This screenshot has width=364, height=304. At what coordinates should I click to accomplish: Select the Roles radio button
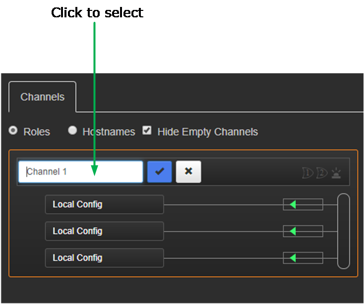pyautogui.click(x=13, y=131)
